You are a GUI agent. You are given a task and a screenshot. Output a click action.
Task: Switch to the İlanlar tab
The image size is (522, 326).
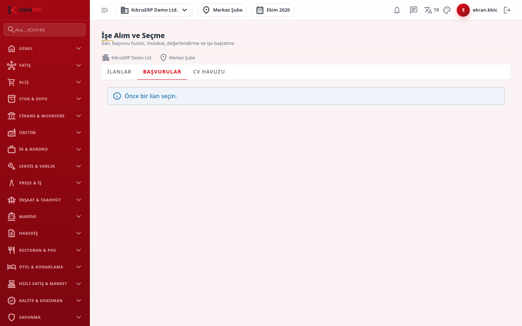coord(119,72)
